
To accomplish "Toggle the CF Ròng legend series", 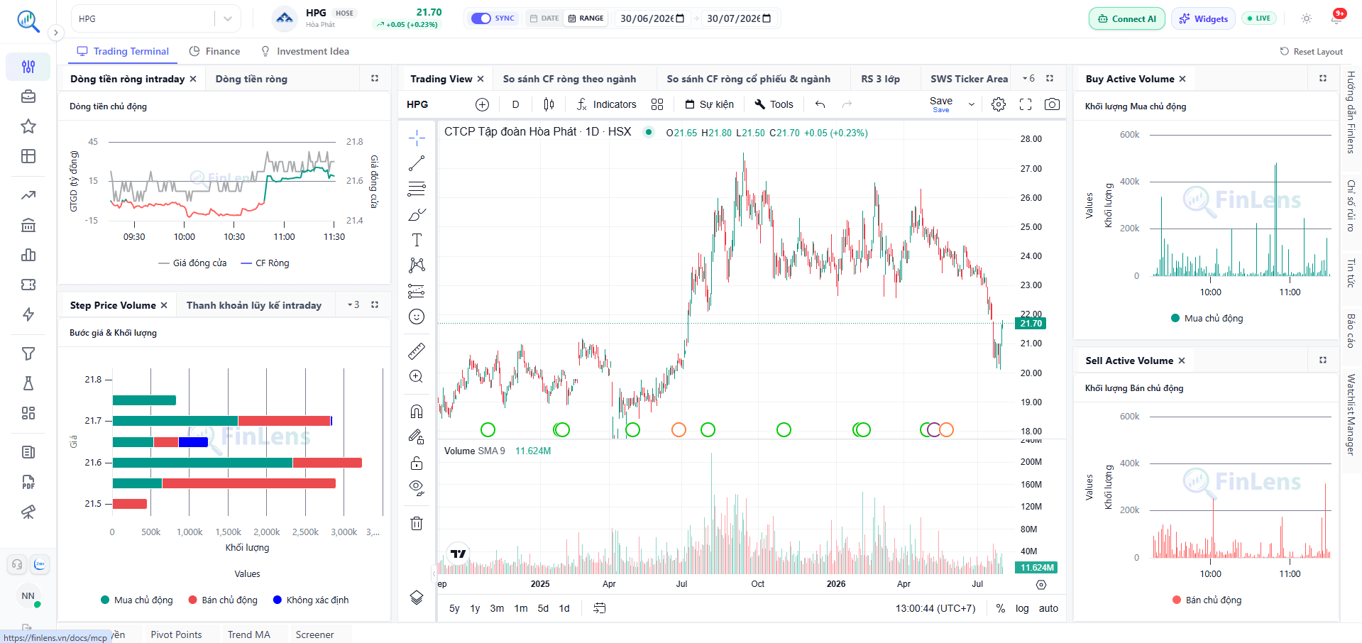I will click(265, 263).
